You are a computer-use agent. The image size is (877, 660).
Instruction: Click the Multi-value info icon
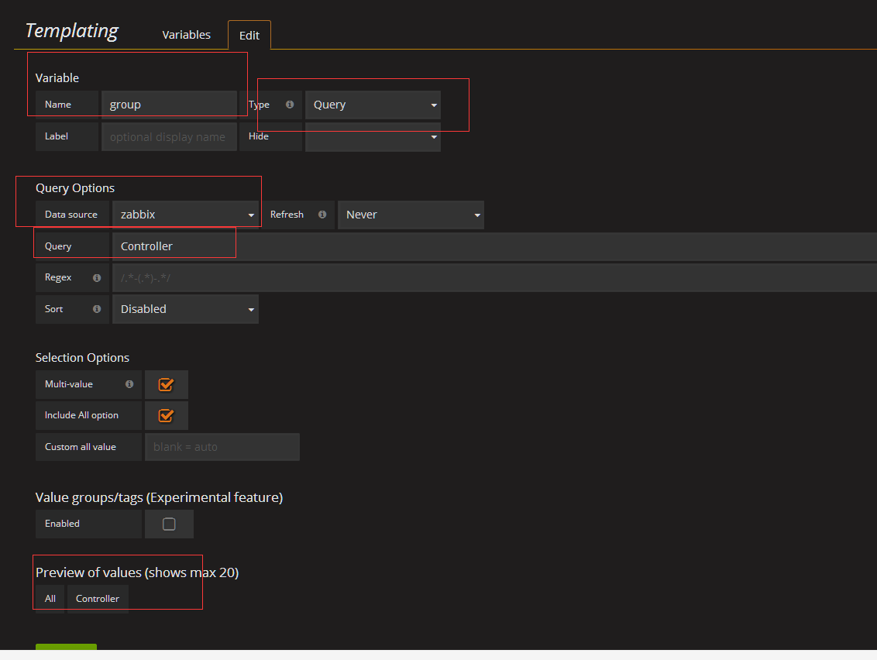tap(129, 384)
